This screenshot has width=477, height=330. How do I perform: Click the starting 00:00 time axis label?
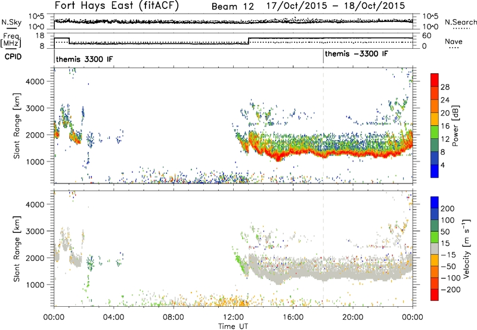pos(54,317)
